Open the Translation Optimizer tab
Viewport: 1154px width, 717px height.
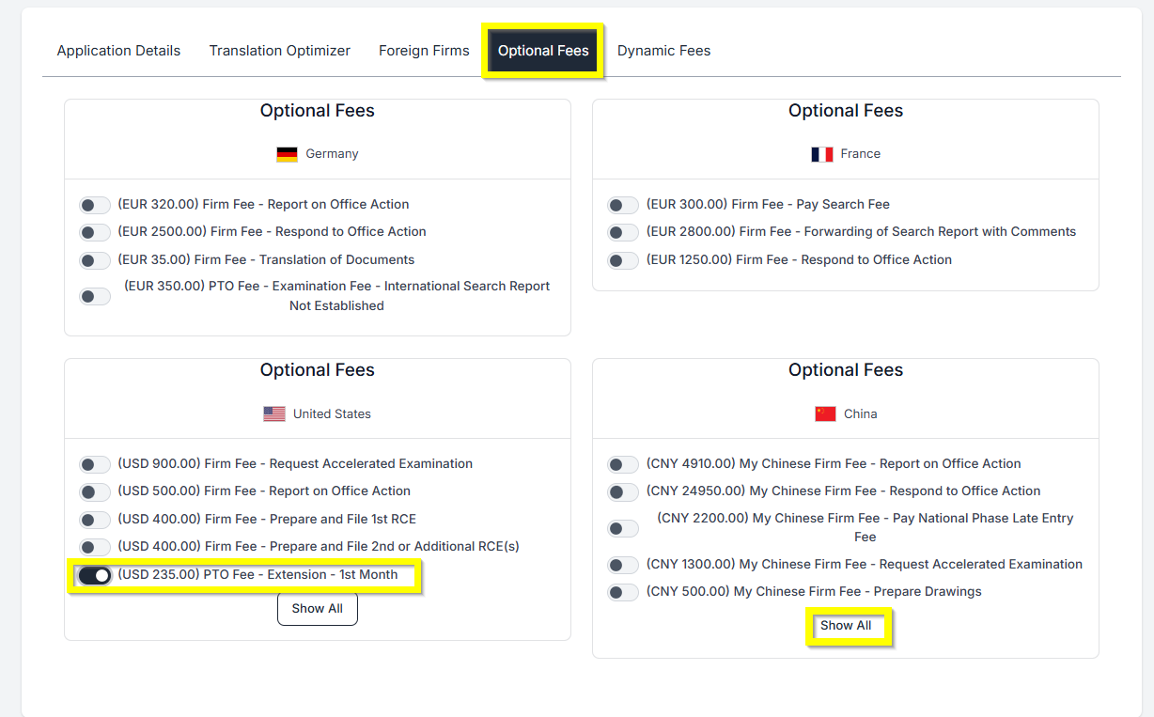279,51
